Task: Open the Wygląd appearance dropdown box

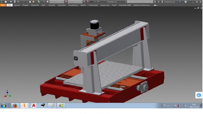Action: (75, 2)
